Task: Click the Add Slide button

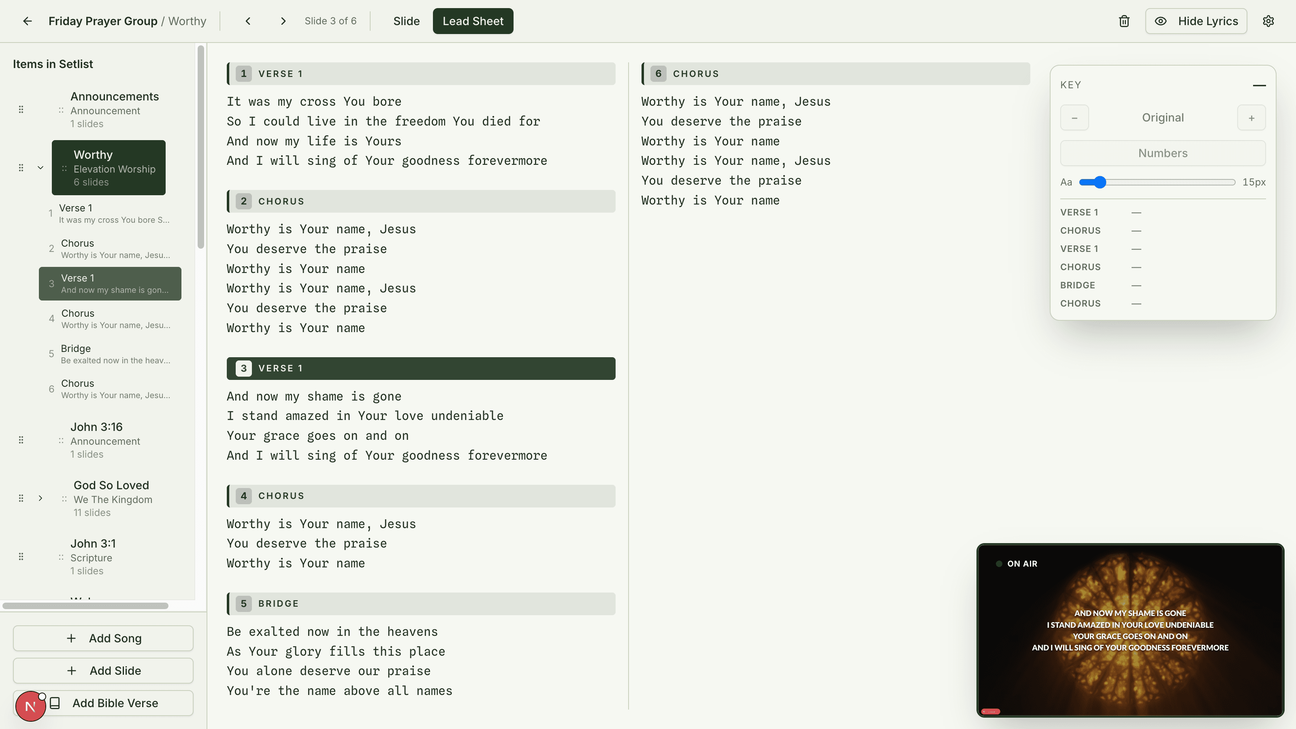Action: 103,671
